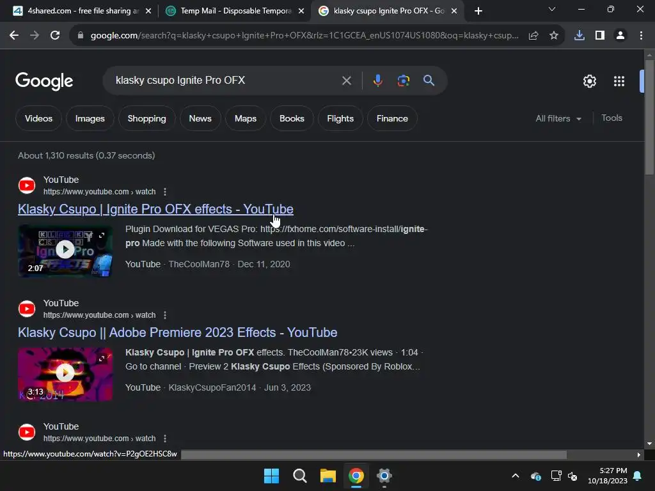The height and width of the screenshot is (491, 655).
Task: Open Klasky Csupo Ignite Pro OFX effects link
Action: click(155, 209)
